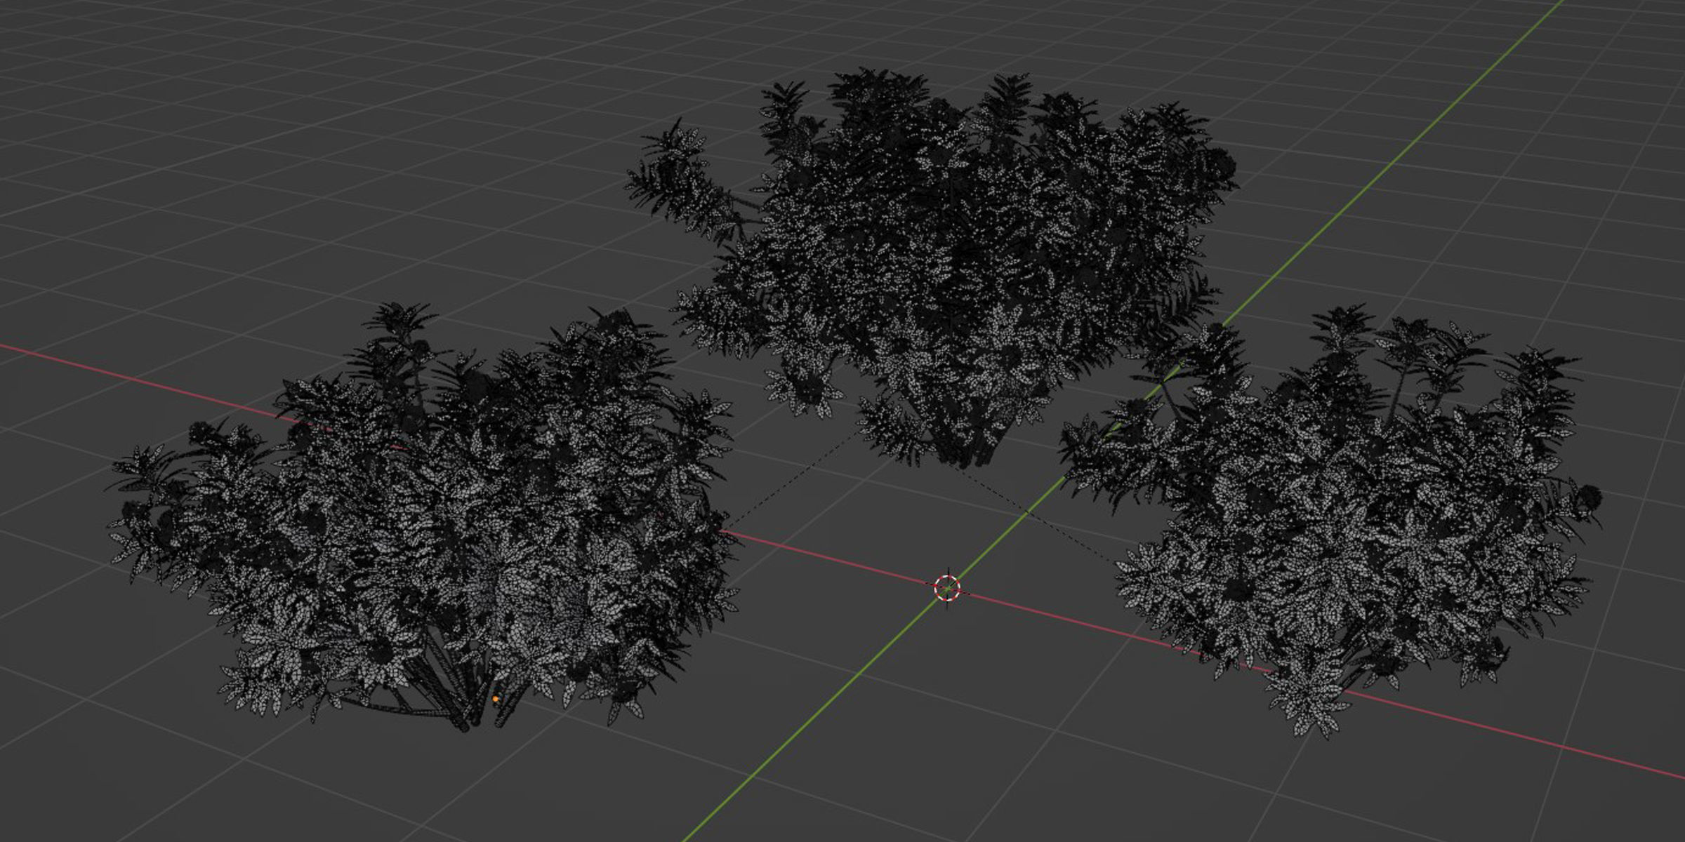1685x842 pixels.
Task: Select the left foreground bush mesh
Action: (x=424, y=518)
